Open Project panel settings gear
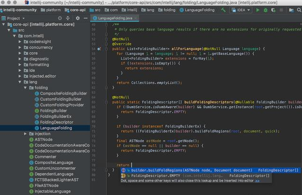This screenshot has width=302, height=195. click(77, 18)
